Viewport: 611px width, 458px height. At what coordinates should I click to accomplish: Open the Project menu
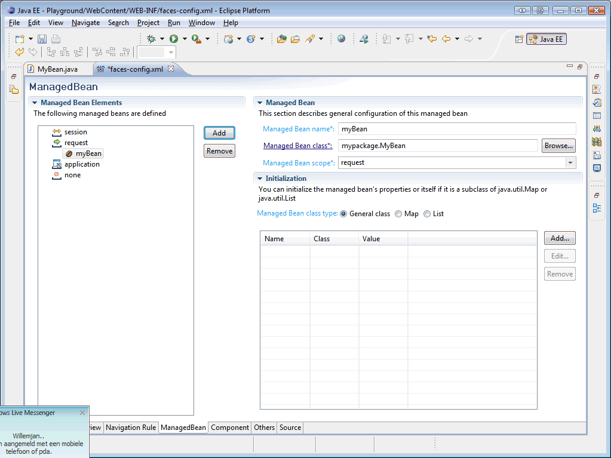point(148,23)
